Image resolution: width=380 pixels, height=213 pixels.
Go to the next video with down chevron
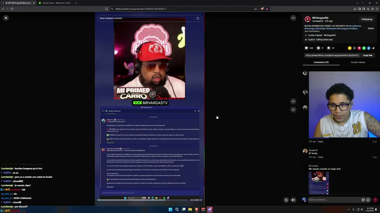click(x=293, y=109)
